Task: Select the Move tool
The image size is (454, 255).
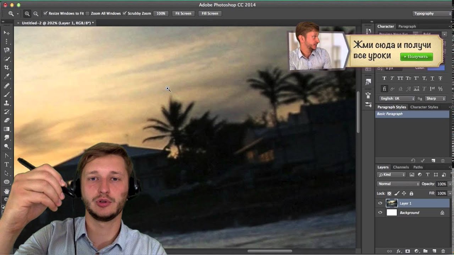Action: click(x=6, y=33)
